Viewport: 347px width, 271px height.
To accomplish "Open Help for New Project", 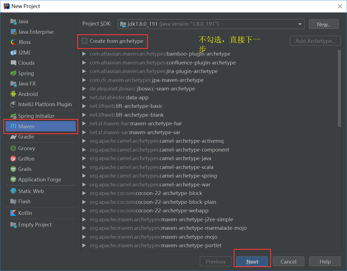I will (325, 262).
